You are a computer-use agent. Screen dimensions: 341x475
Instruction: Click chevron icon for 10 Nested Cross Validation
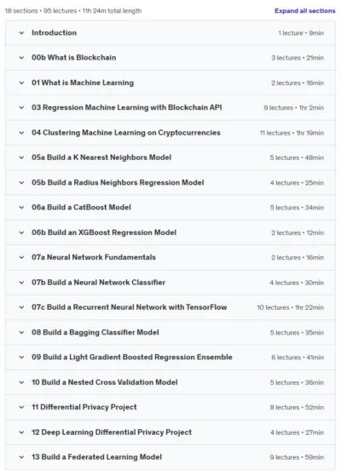coord(21,382)
